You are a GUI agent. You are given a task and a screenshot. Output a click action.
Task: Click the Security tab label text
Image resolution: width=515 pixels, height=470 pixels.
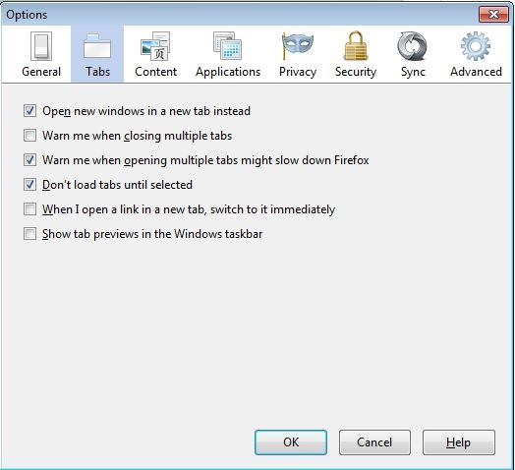click(356, 72)
